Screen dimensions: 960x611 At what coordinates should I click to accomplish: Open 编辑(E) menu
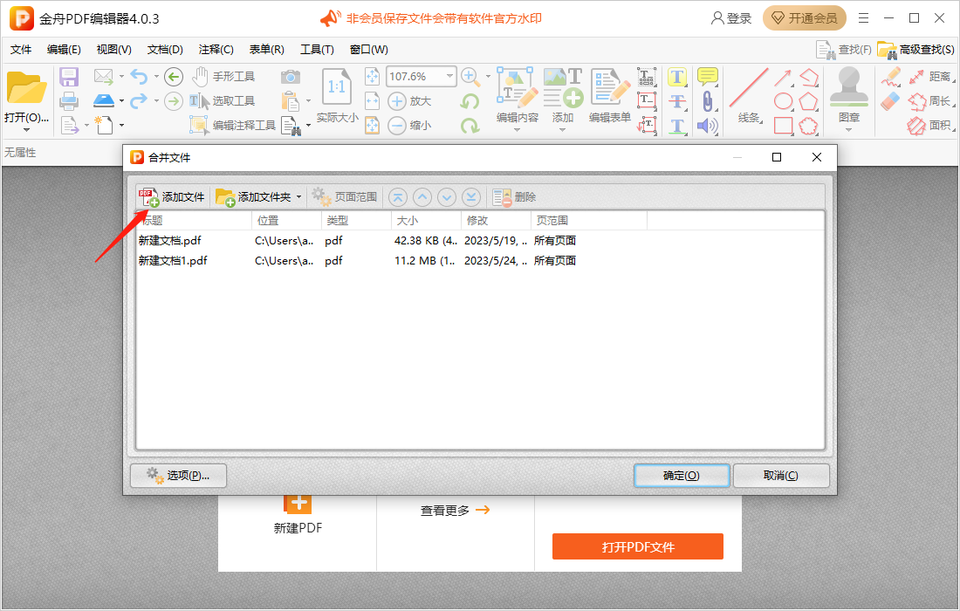(x=64, y=50)
